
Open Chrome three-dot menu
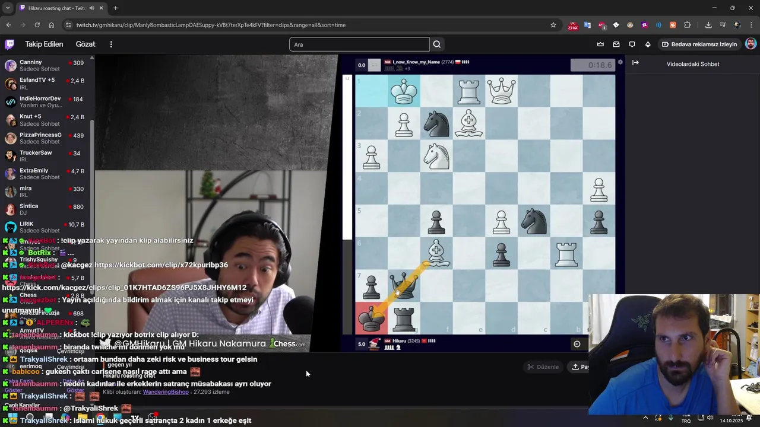(751, 25)
